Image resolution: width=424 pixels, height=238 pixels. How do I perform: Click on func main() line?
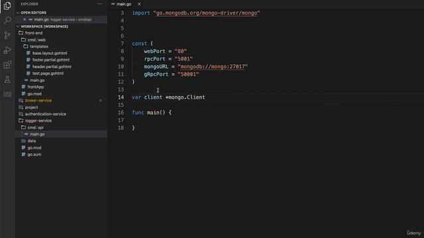(152, 112)
